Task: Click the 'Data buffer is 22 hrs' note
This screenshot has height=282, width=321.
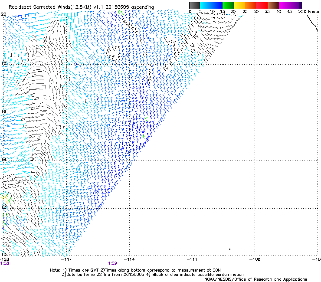Action: [x=153, y=275]
